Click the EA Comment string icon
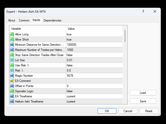The width and height of the screenshot is (166, 124). click(x=12, y=81)
